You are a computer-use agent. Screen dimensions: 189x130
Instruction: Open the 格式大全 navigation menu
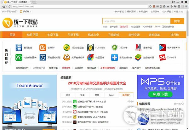click(x=93, y=35)
